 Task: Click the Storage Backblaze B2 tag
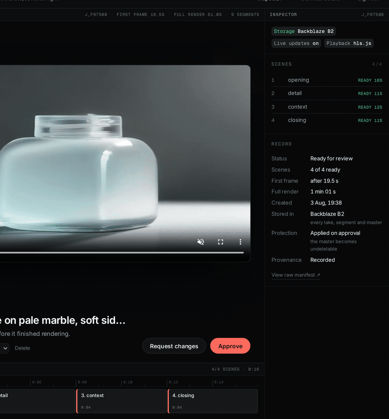[x=304, y=31]
